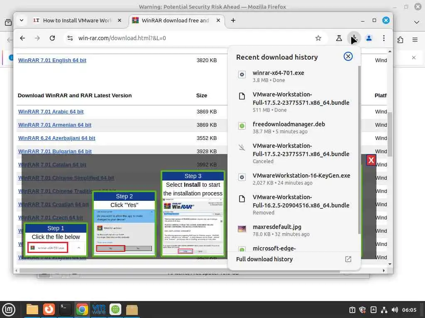
Task: Download WinRAR 7.01 English 64 bit
Action: 52,60
